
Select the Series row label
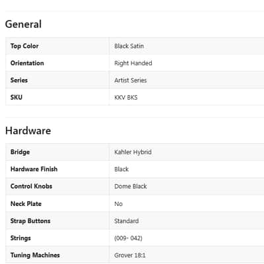click(x=19, y=81)
